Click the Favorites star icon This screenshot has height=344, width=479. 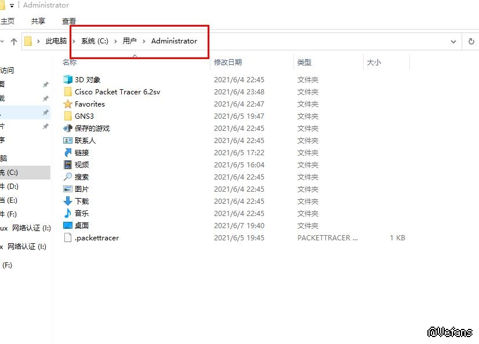click(68, 104)
